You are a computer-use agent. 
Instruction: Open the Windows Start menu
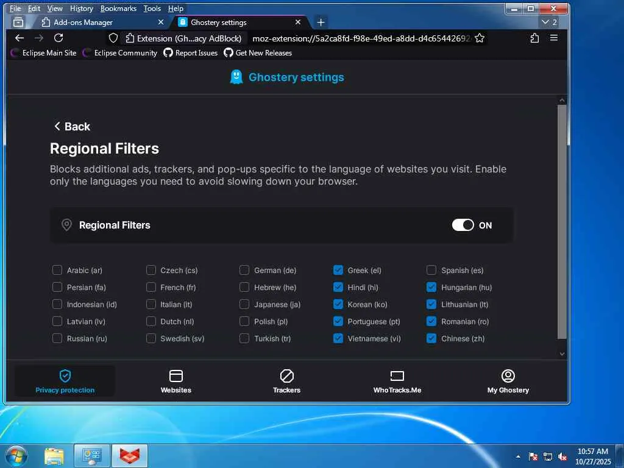[x=16, y=456]
